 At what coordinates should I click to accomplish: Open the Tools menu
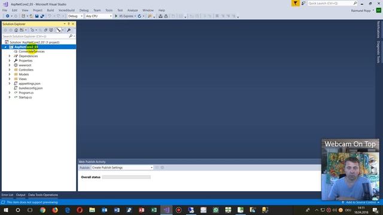click(x=109, y=10)
